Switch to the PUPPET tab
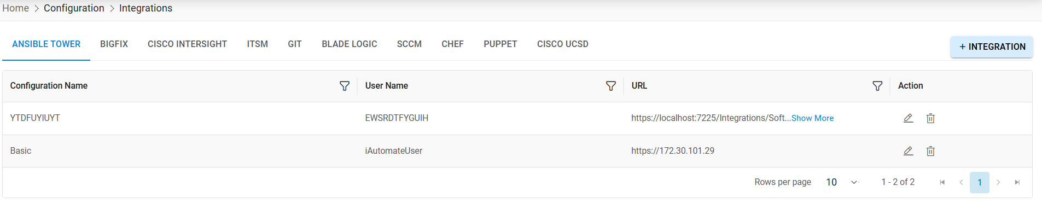 point(500,44)
